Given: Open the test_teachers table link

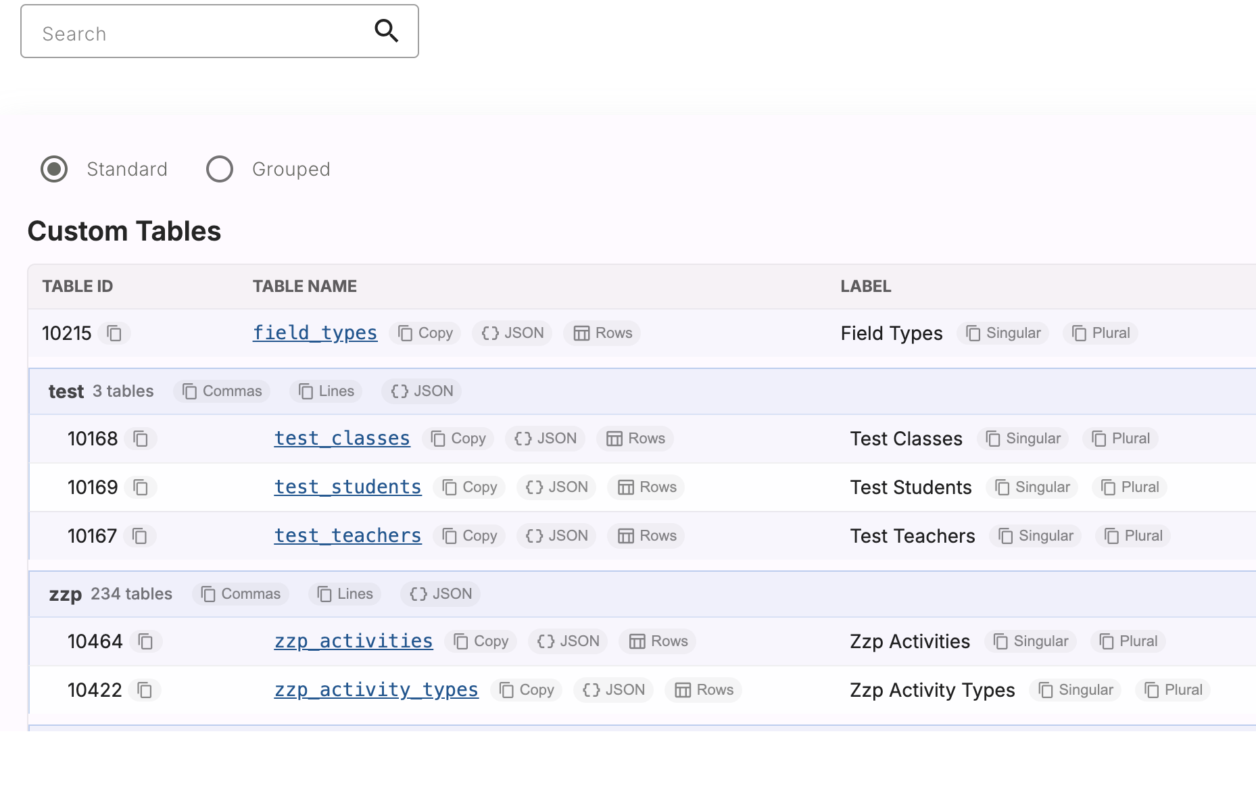Looking at the screenshot, I should [348, 536].
